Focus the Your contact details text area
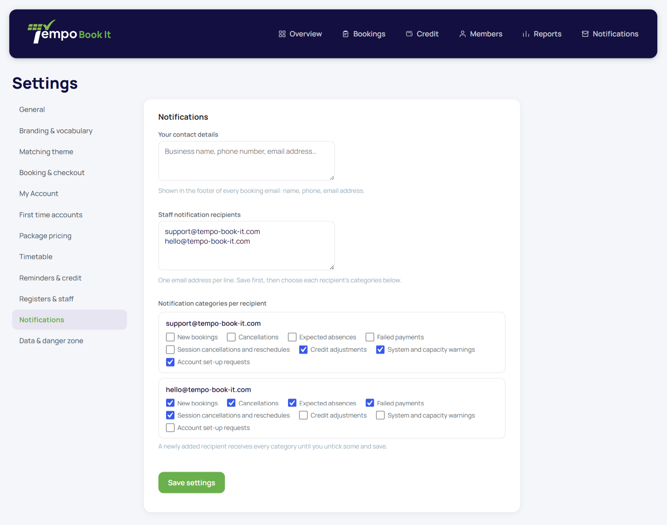This screenshot has width=667, height=525. click(247, 161)
